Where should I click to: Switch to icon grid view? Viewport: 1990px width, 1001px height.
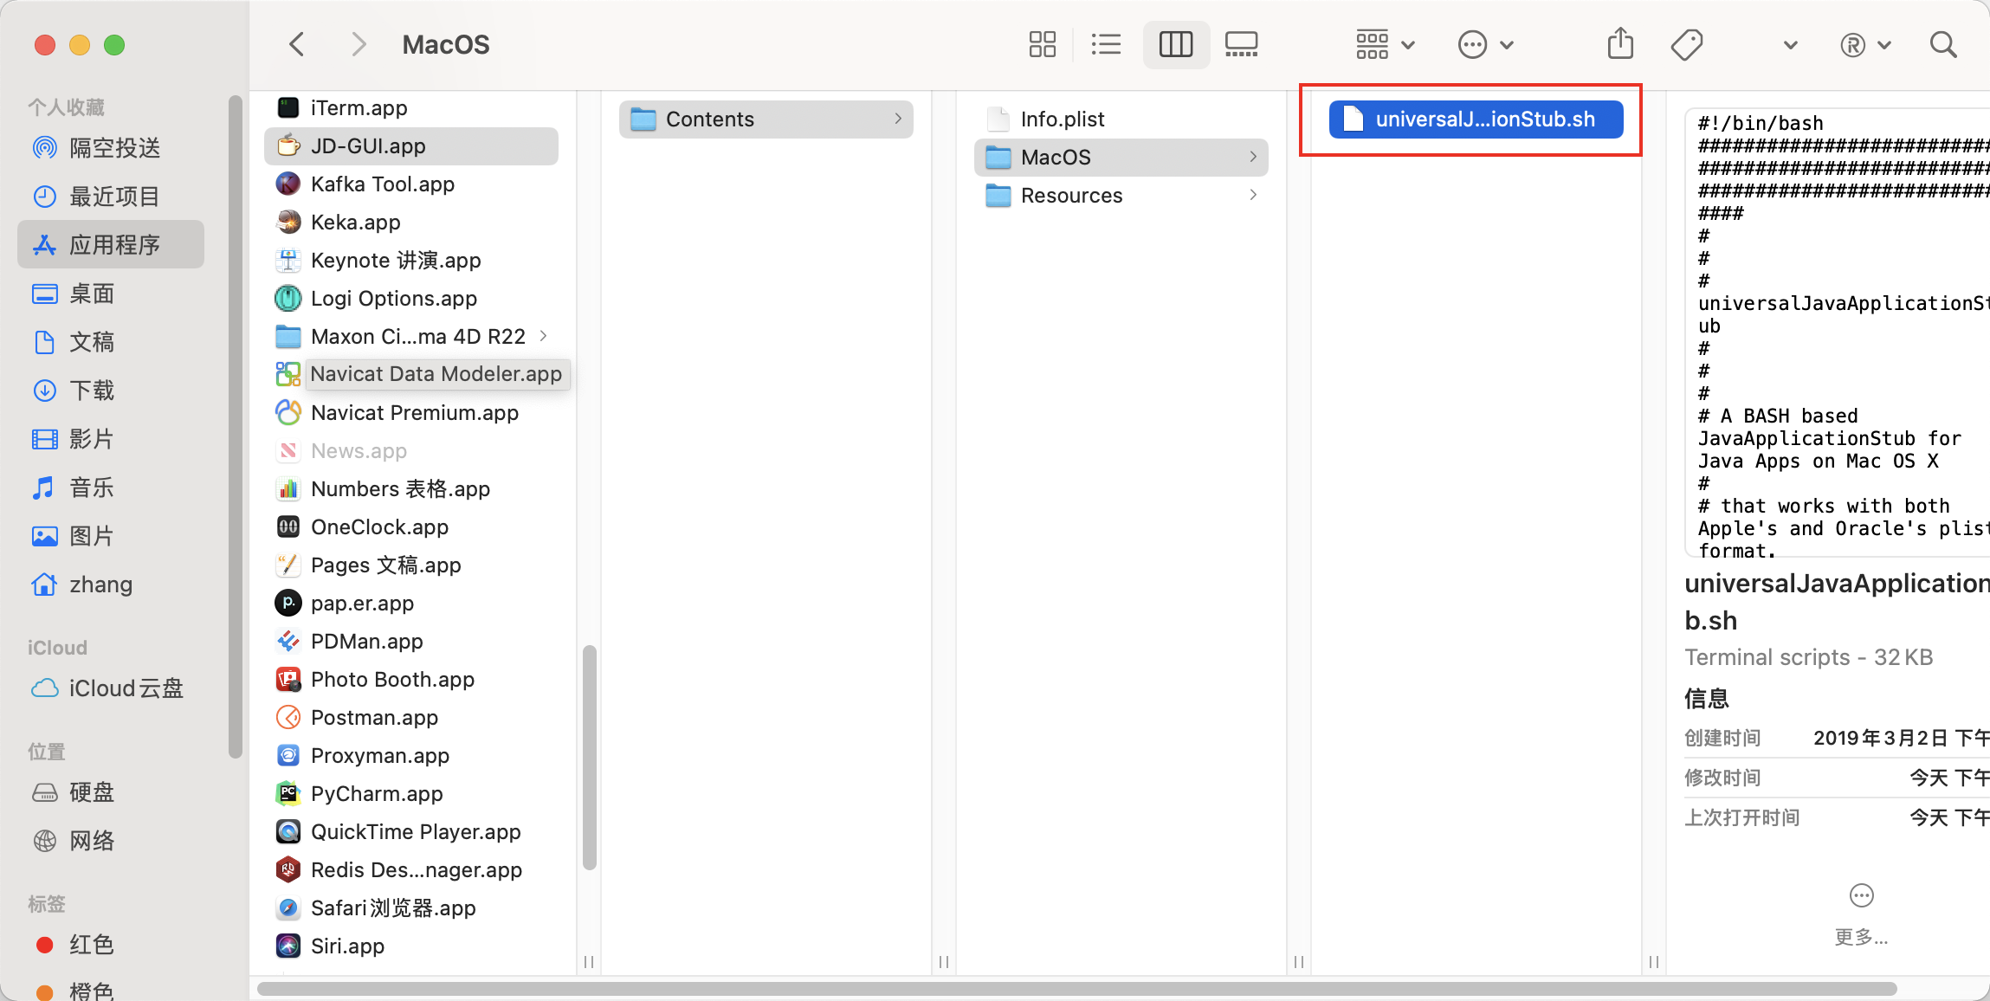pyautogui.click(x=1043, y=44)
